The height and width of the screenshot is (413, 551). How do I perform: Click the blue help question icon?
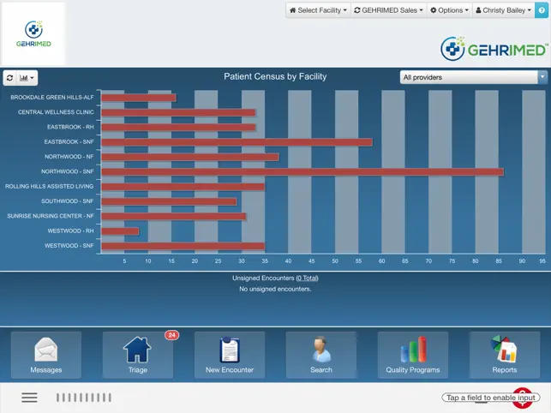click(542, 10)
